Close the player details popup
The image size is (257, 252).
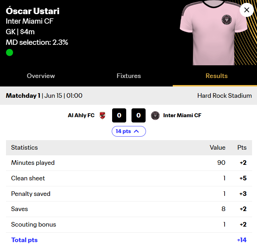pyautogui.click(x=246, y=10)
